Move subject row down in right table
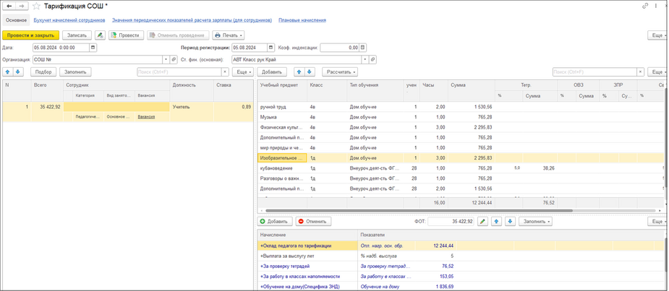 (x=310, y=72)
